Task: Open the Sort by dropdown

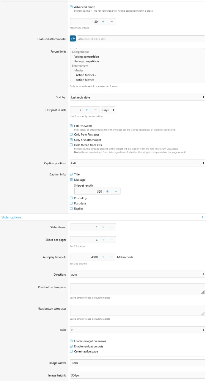Action: pyautogui.click(x=137, y=97)
